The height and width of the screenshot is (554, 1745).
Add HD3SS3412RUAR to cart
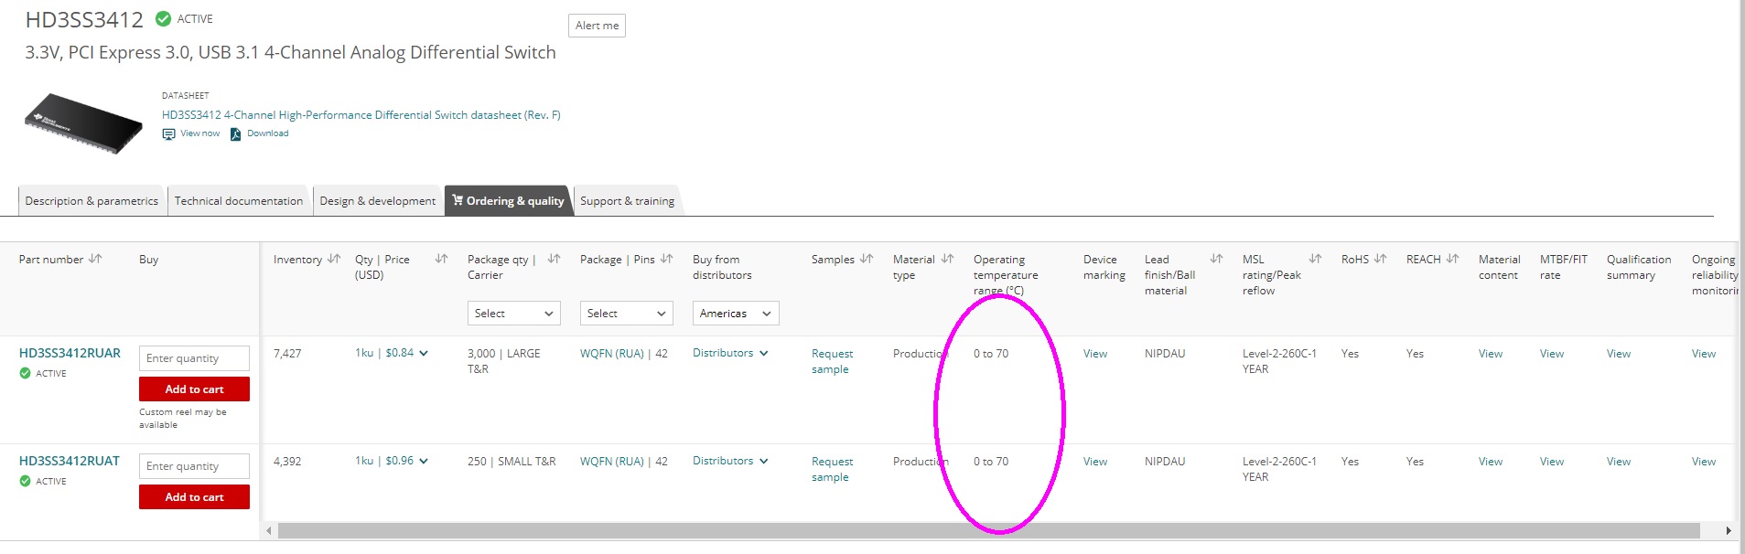[x=194, y=389]
